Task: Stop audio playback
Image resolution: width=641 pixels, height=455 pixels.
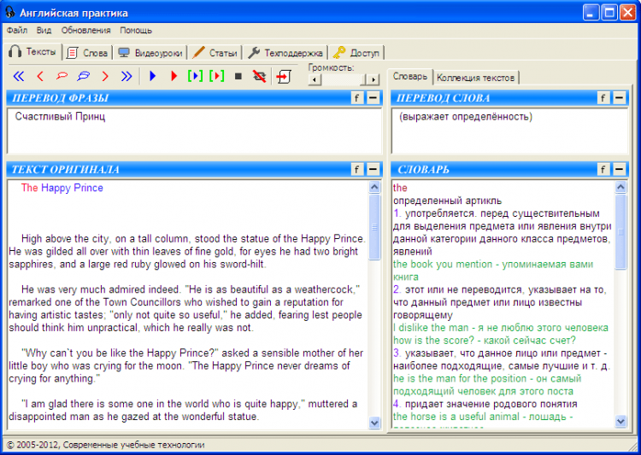Action: (238, 76)
